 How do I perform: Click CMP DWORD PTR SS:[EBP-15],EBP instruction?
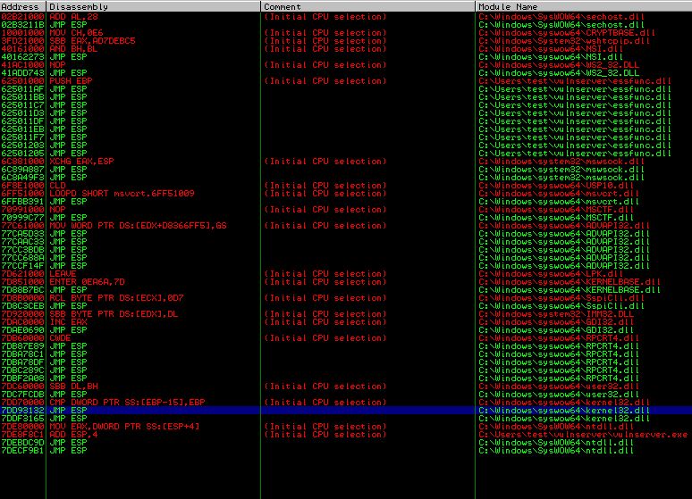coord(127,403)
